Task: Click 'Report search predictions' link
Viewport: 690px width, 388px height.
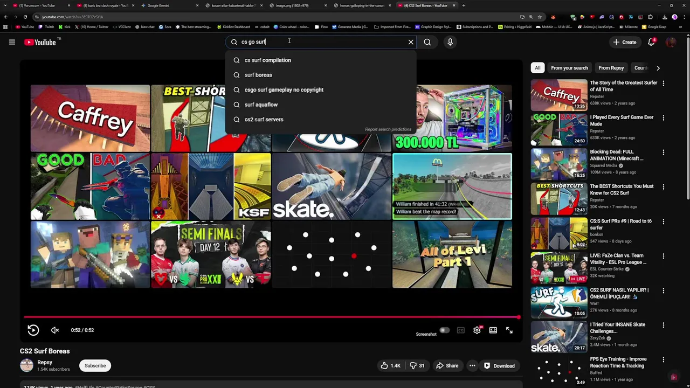Action: pyautogui.click(x=388, y=129)
